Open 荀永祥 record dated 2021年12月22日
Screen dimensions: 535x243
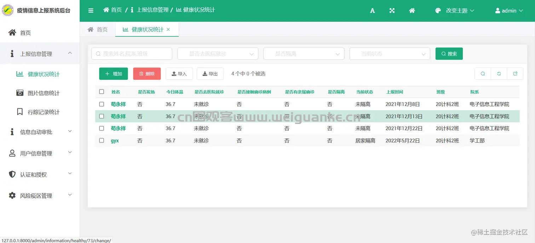tap(118, 128)
